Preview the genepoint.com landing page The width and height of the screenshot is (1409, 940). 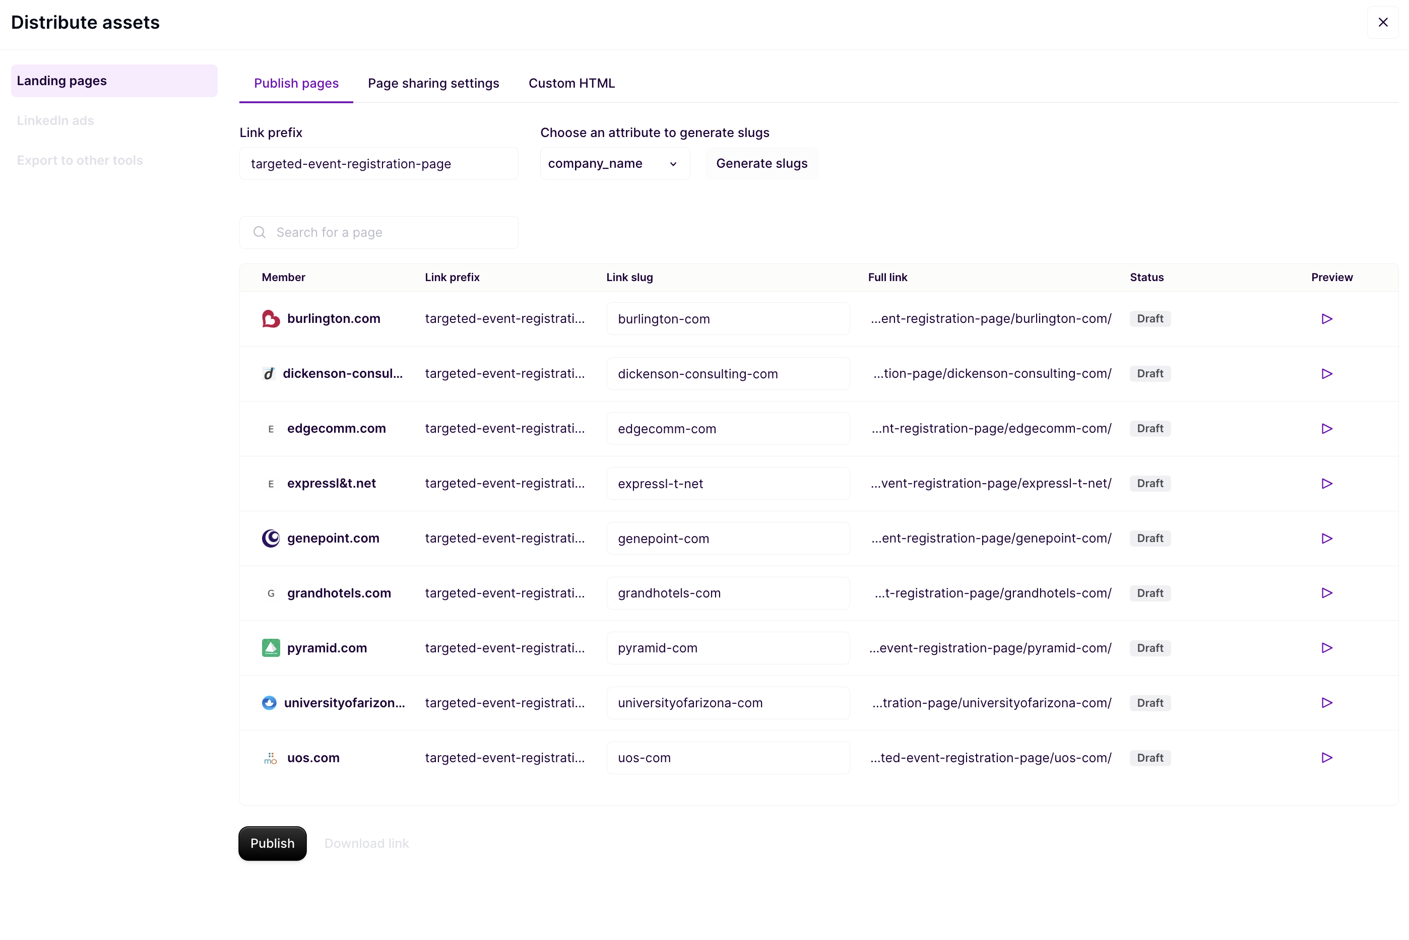pyautogui.click(x=1326, y=538)
